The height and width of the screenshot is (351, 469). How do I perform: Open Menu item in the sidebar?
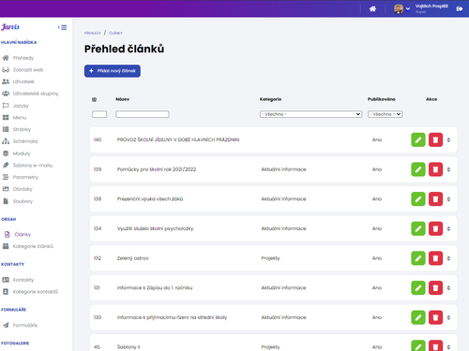click(x=20, y=118)
